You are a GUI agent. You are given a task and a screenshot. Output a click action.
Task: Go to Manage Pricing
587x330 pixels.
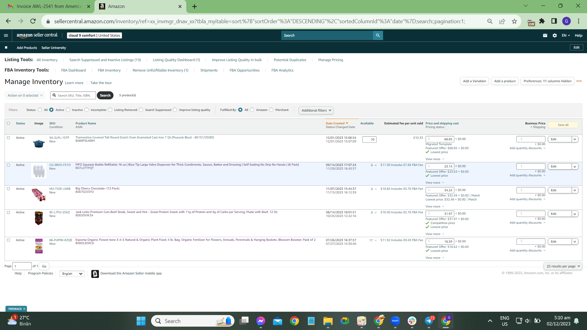tap(330, 60)
